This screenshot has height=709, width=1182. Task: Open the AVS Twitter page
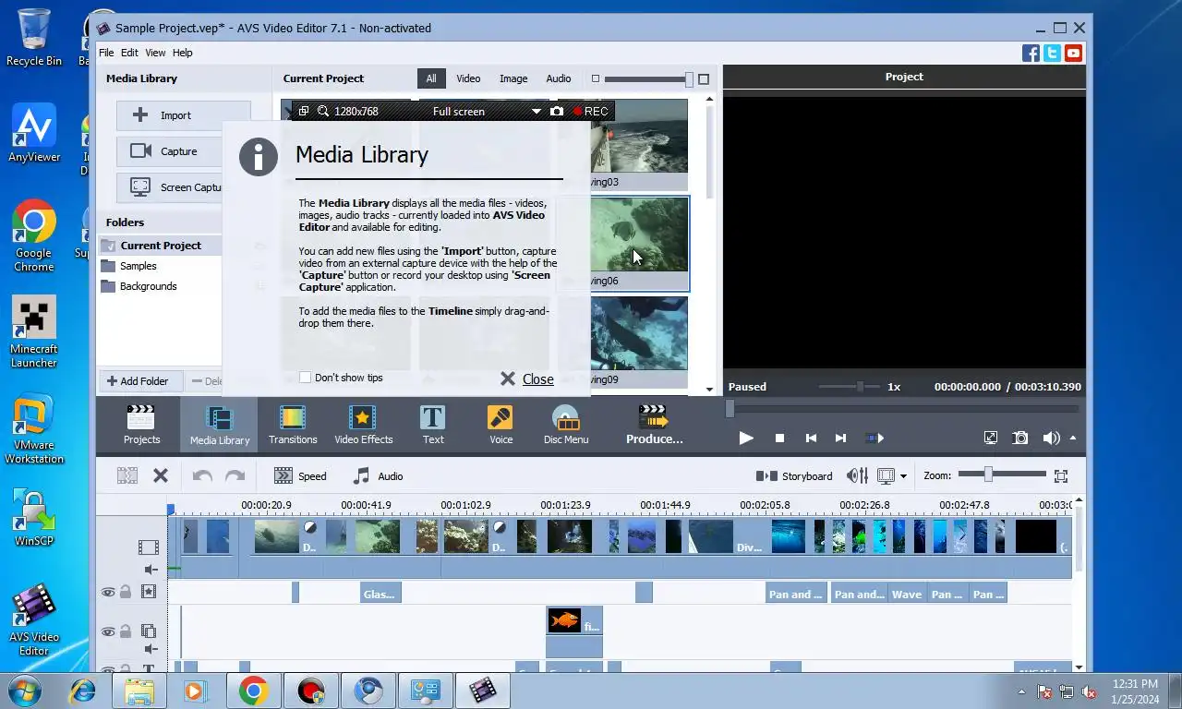pyautogui.click(x=1052, y=54)
